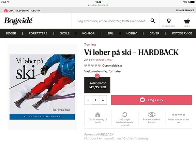Open the BØGER menu
The height and width of the screenshot is (147, 196).
(x=11, y=33)
